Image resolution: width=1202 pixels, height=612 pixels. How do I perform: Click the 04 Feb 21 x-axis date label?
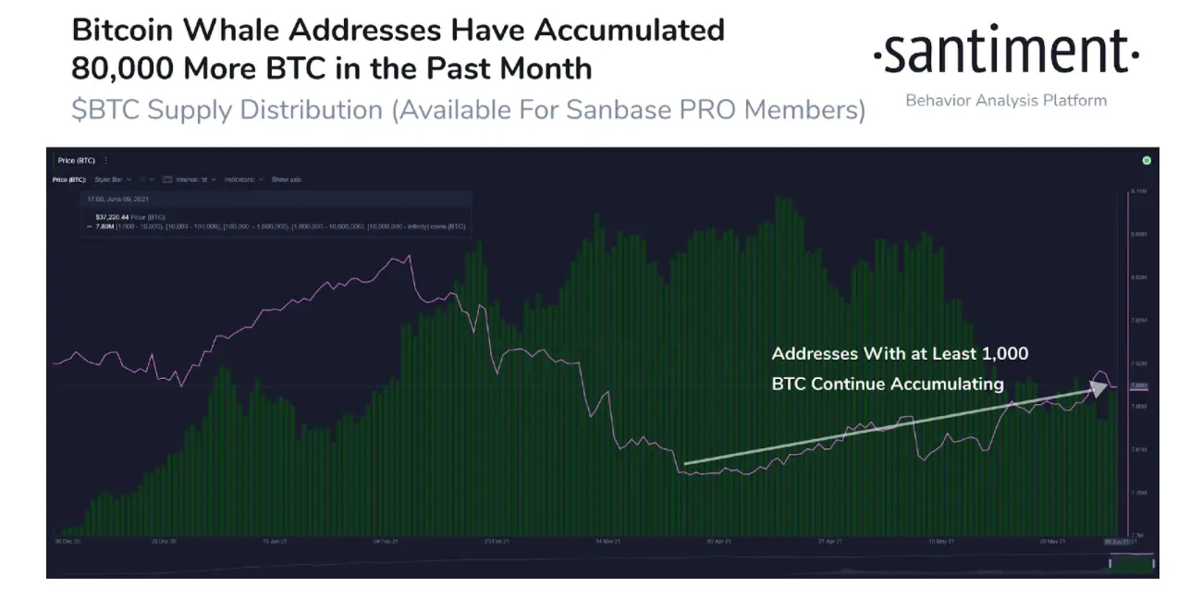coord(386,542)
